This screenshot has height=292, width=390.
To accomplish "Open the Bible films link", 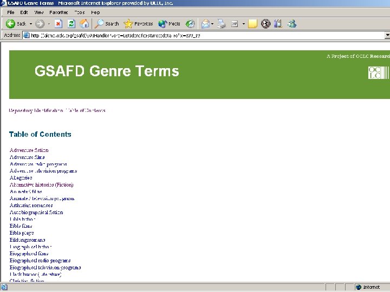I will pyautogui.click(x=21, y=226).
